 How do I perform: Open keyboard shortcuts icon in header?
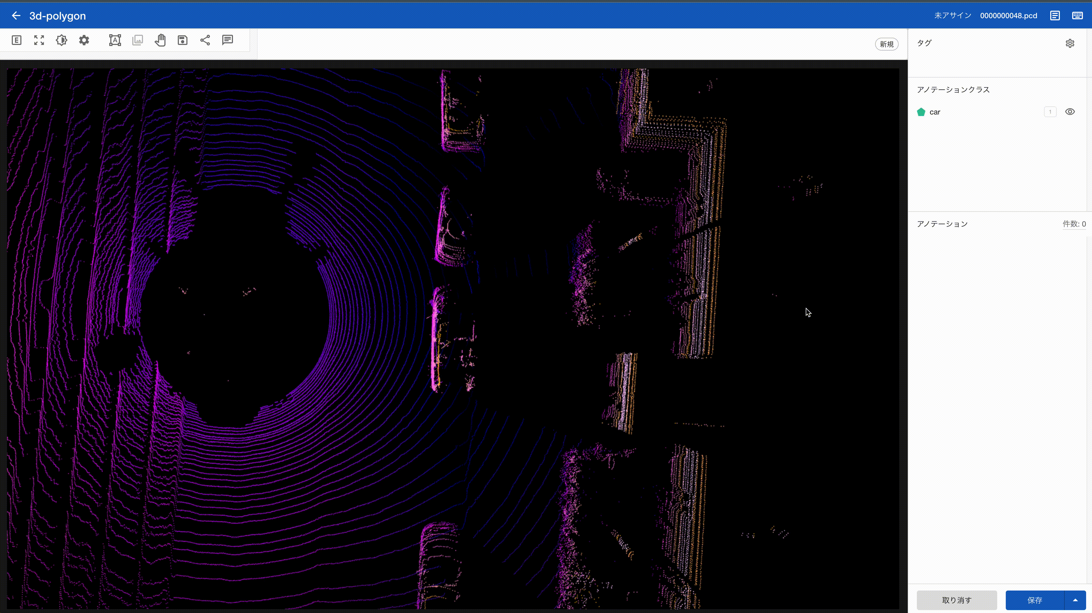click(x=1077, y=16)
